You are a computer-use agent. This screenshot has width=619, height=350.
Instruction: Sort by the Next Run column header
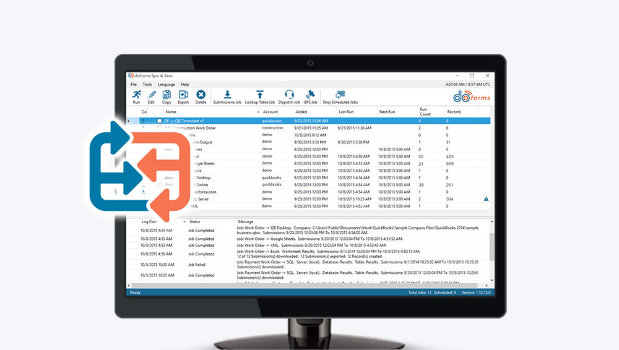point(387,112)
